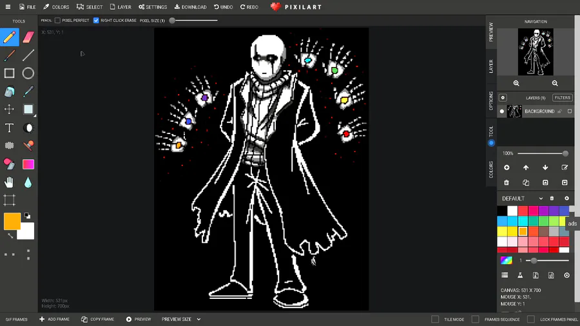
Task: Select the Pencil tool
Action: click(x=10, y=37)
